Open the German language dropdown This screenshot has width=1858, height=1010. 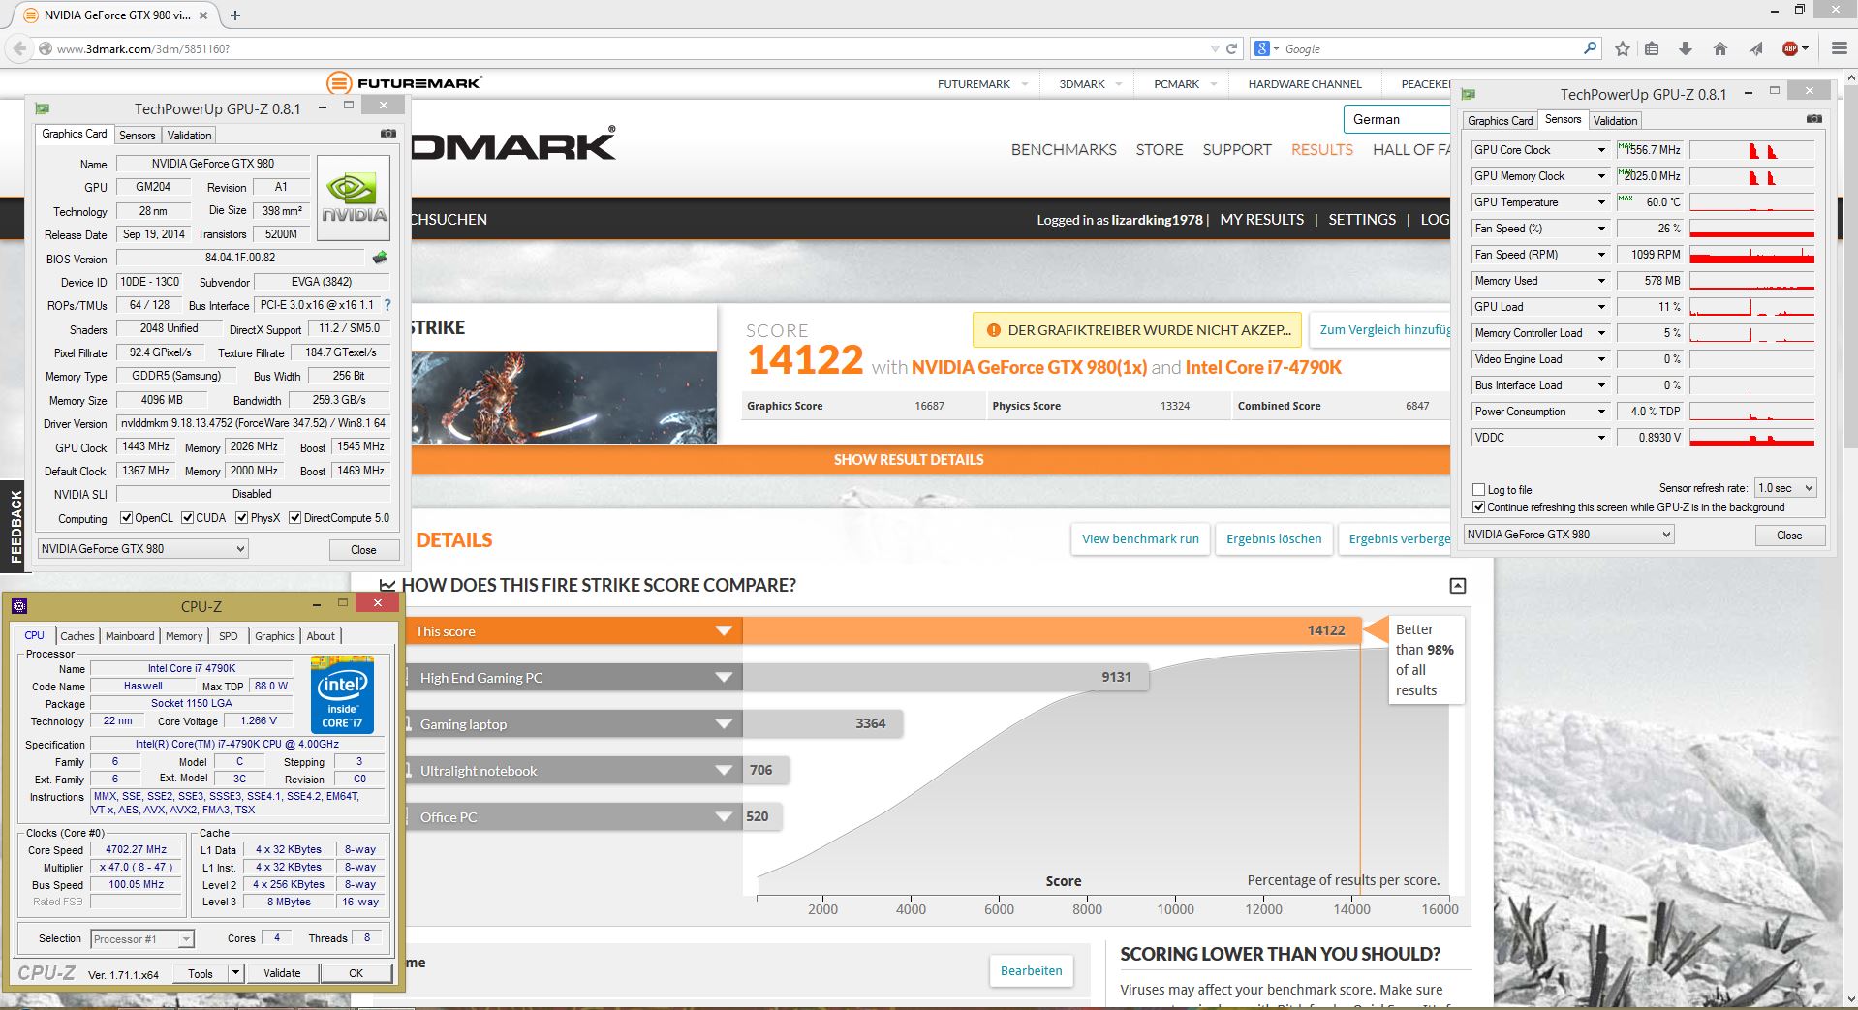(1396, 119)
